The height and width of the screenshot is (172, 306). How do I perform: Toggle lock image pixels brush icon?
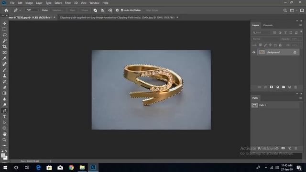[x=265, y=45]
